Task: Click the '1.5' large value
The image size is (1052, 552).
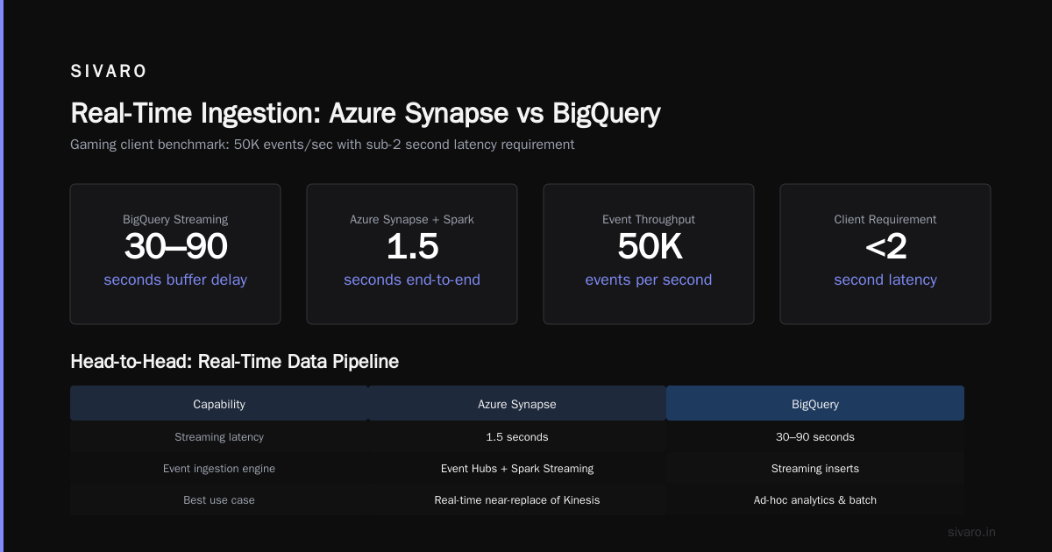Action: (x=412, y=247)
